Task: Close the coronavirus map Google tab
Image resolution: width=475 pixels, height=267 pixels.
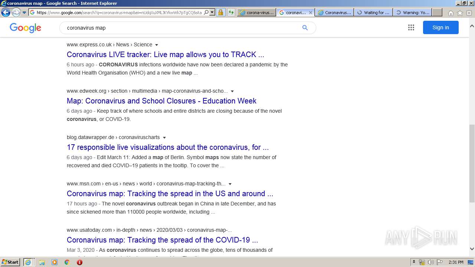Action: pos(311,12)
